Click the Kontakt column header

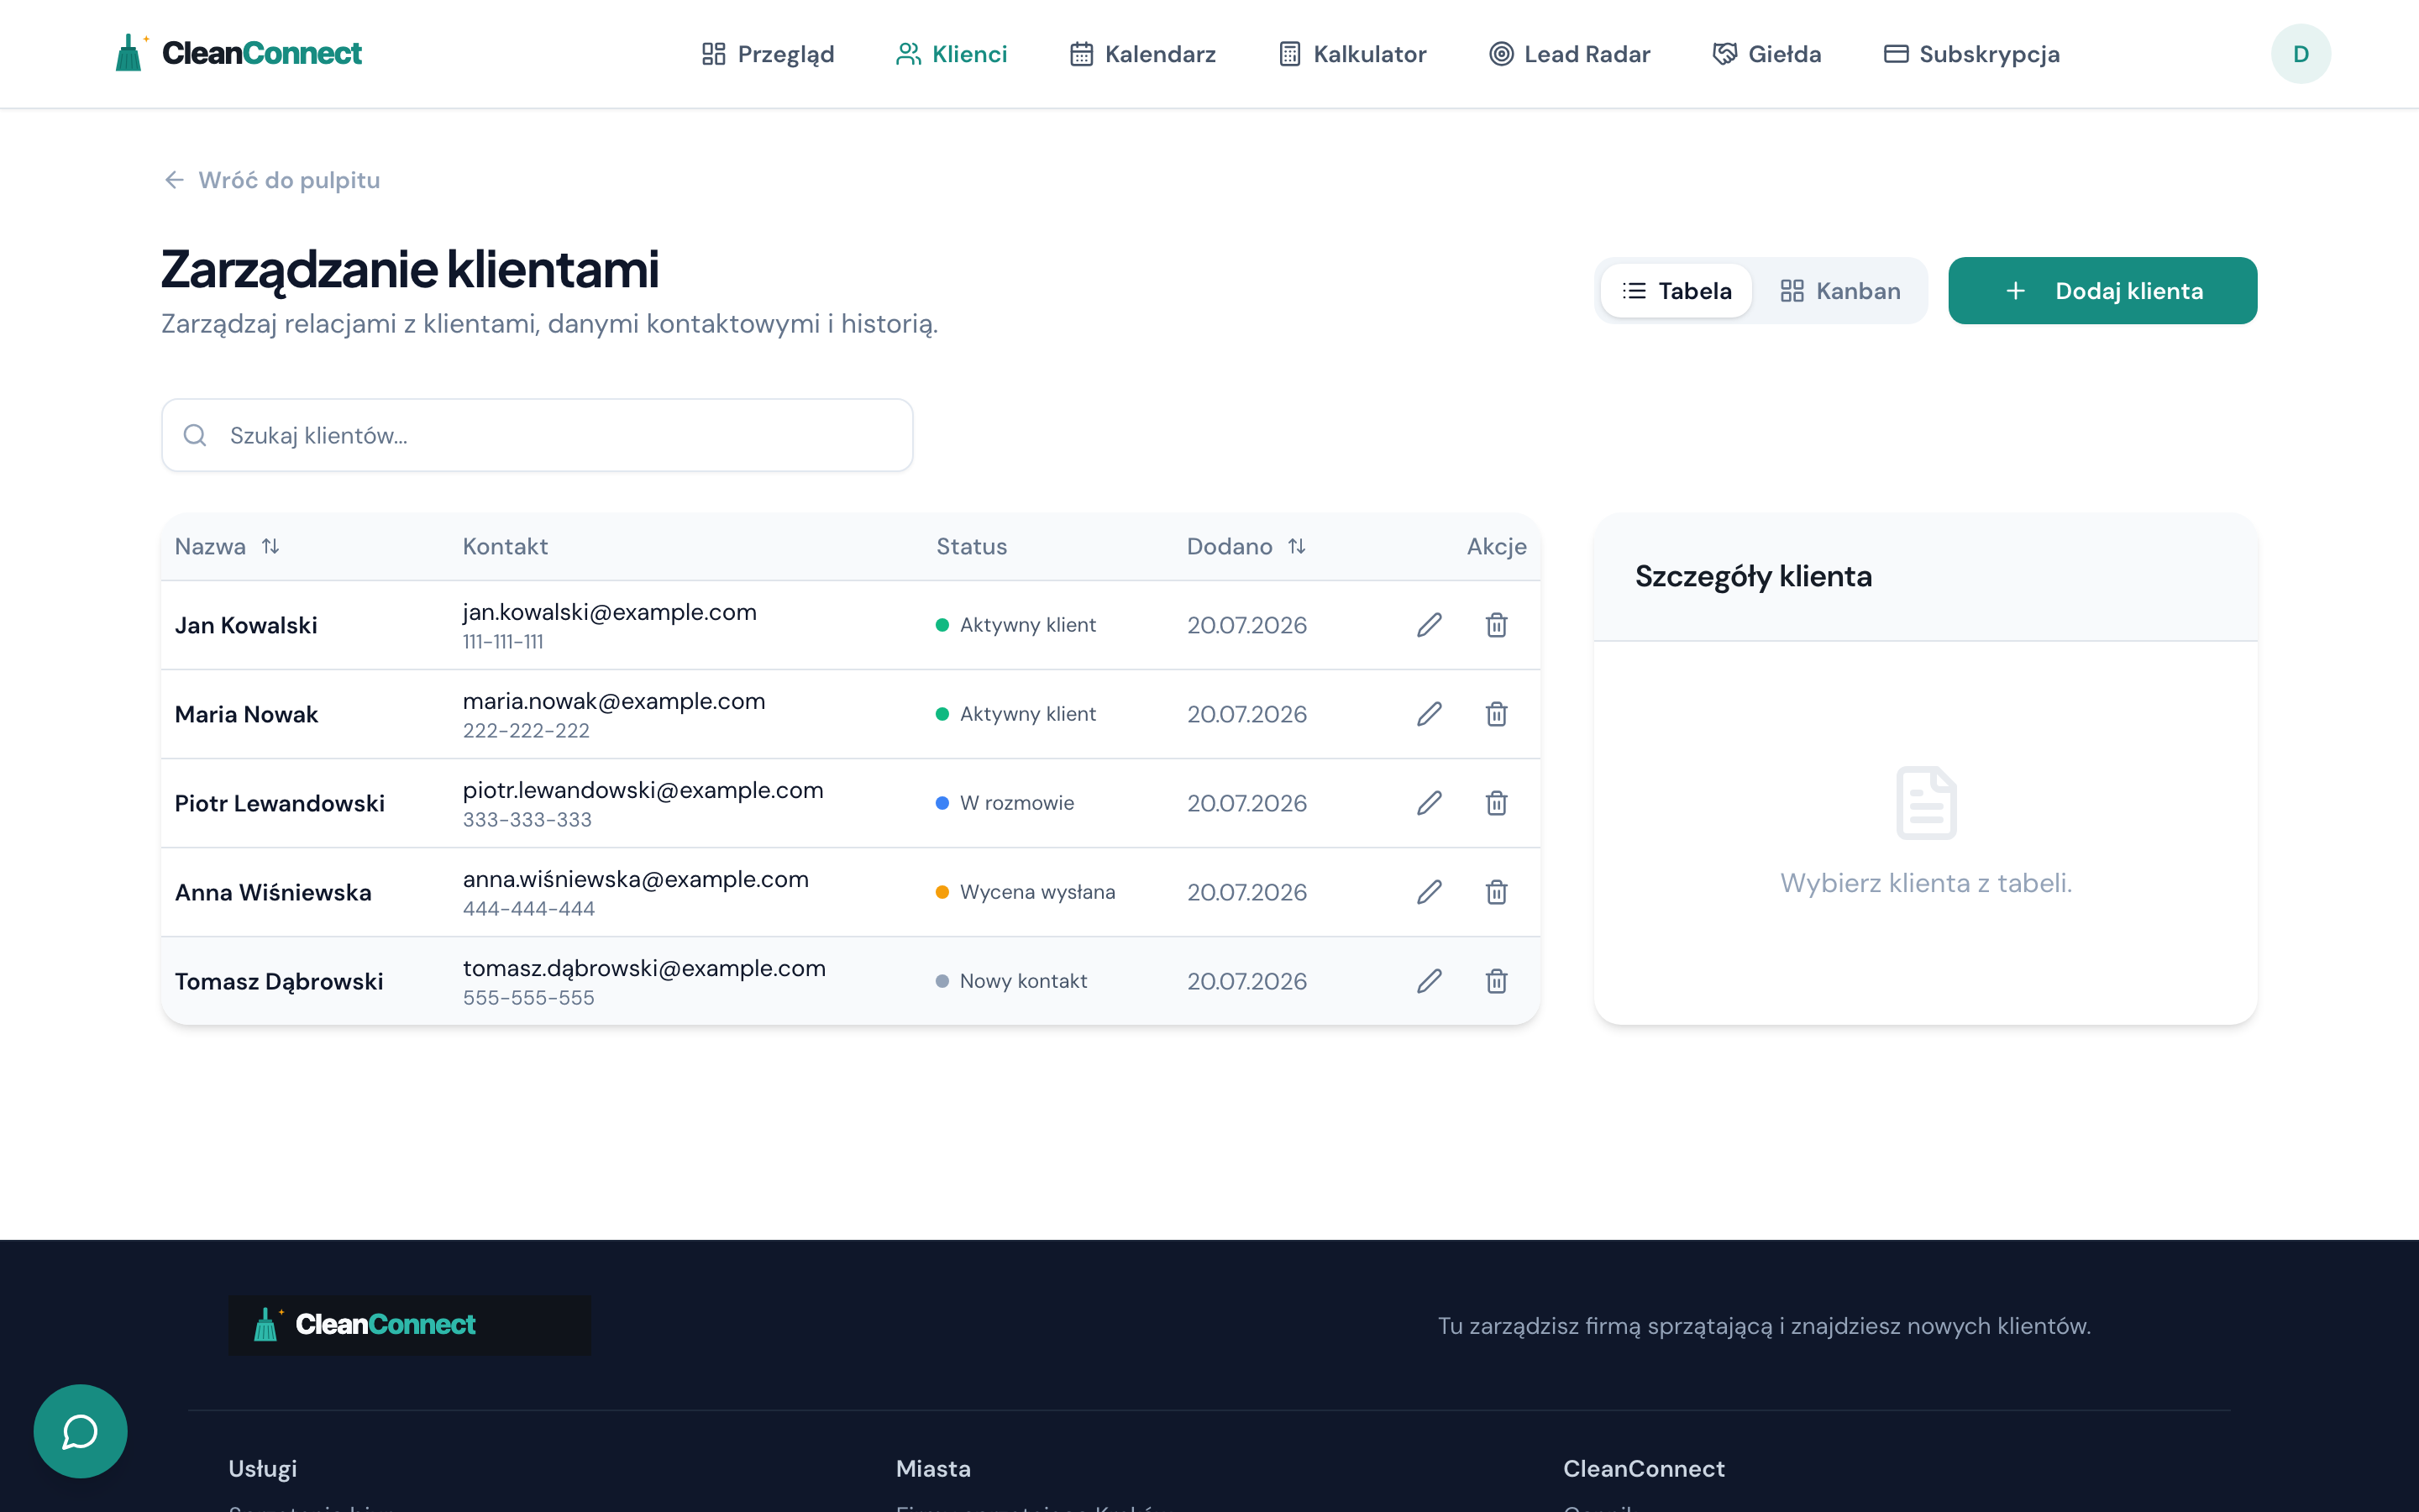pyautogui.click(x=505, y=546)
